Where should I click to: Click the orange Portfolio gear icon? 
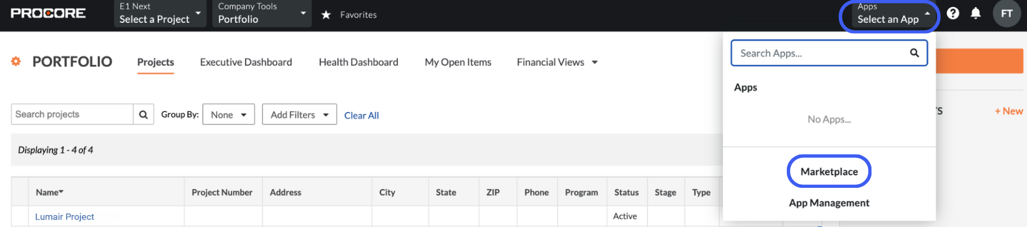(16, 62)
